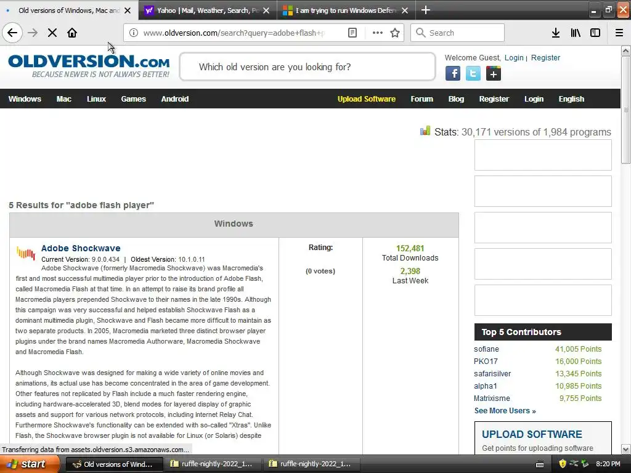Open the page actions three-dots menu

coord(378,33)
